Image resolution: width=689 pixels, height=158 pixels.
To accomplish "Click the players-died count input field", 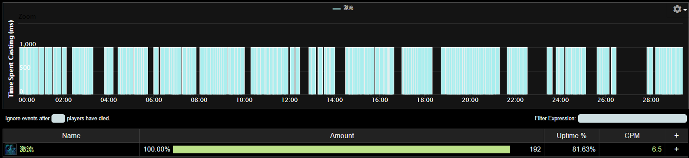I will [x=58, y=118].
